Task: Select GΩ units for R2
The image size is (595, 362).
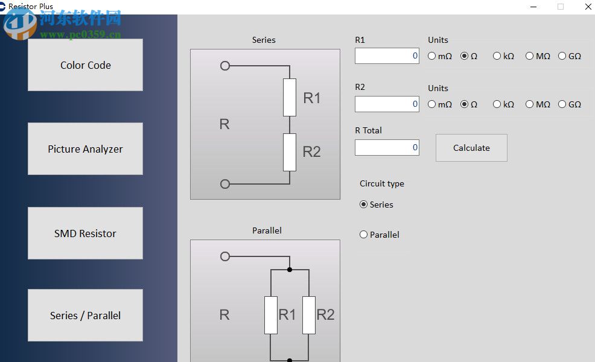Action: point(562,104)
